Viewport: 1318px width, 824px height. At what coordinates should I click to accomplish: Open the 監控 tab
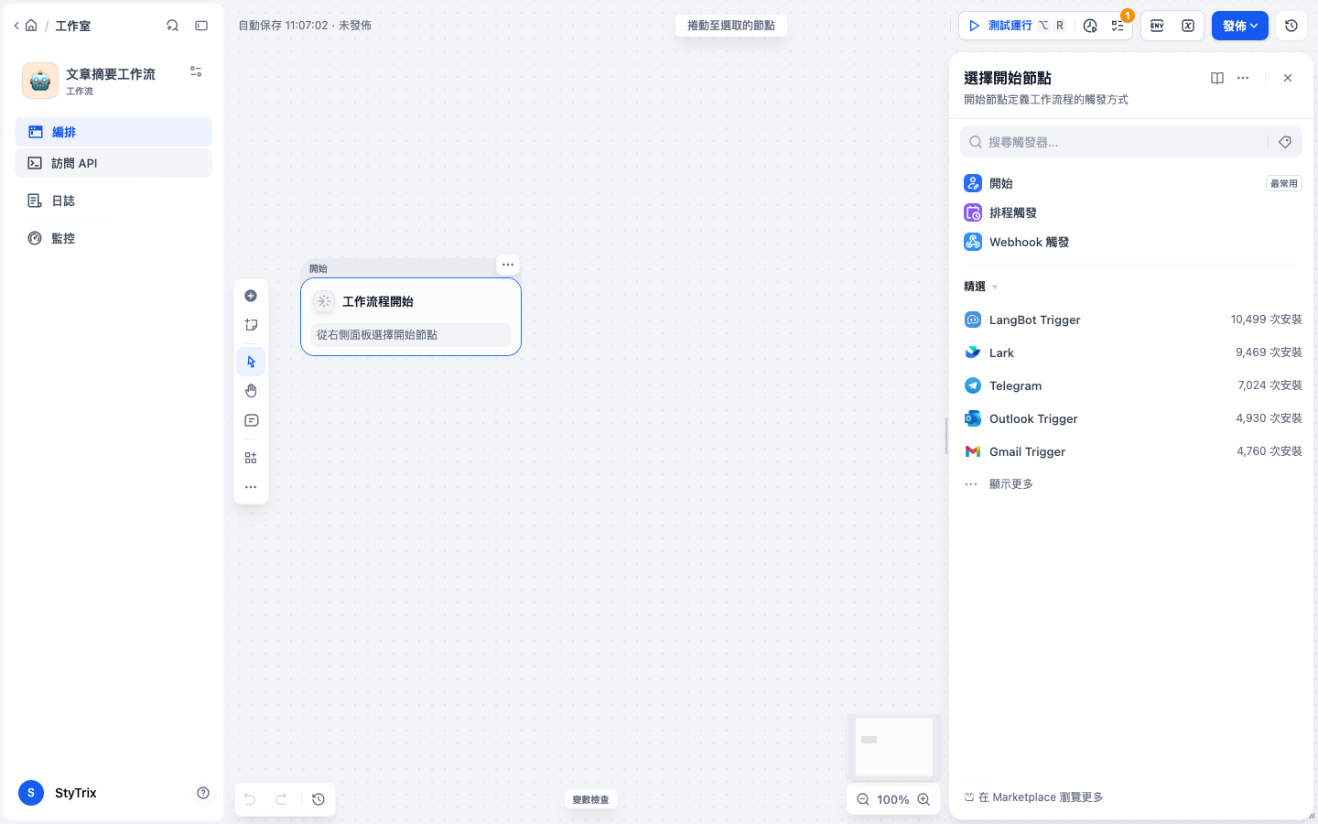coord(113,238)
